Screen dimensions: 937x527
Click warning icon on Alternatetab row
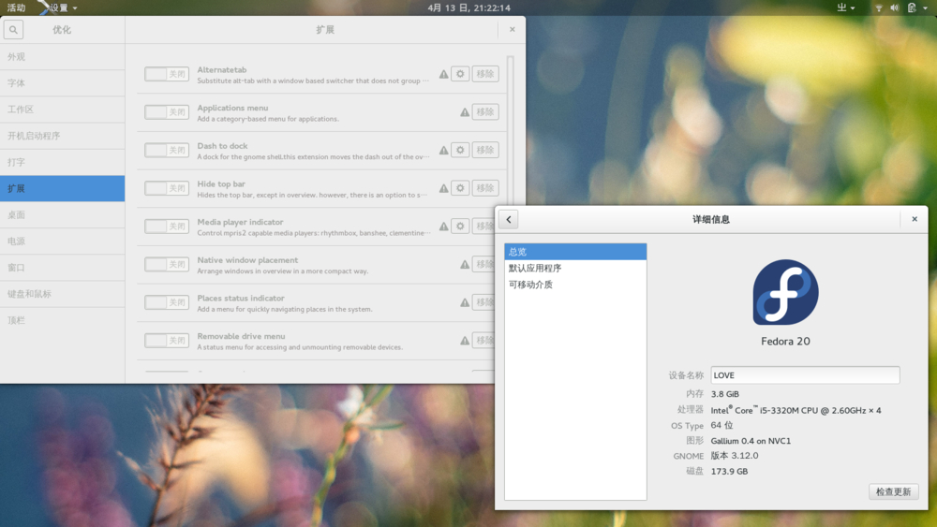pyautogui.click(x=443, y=75)
